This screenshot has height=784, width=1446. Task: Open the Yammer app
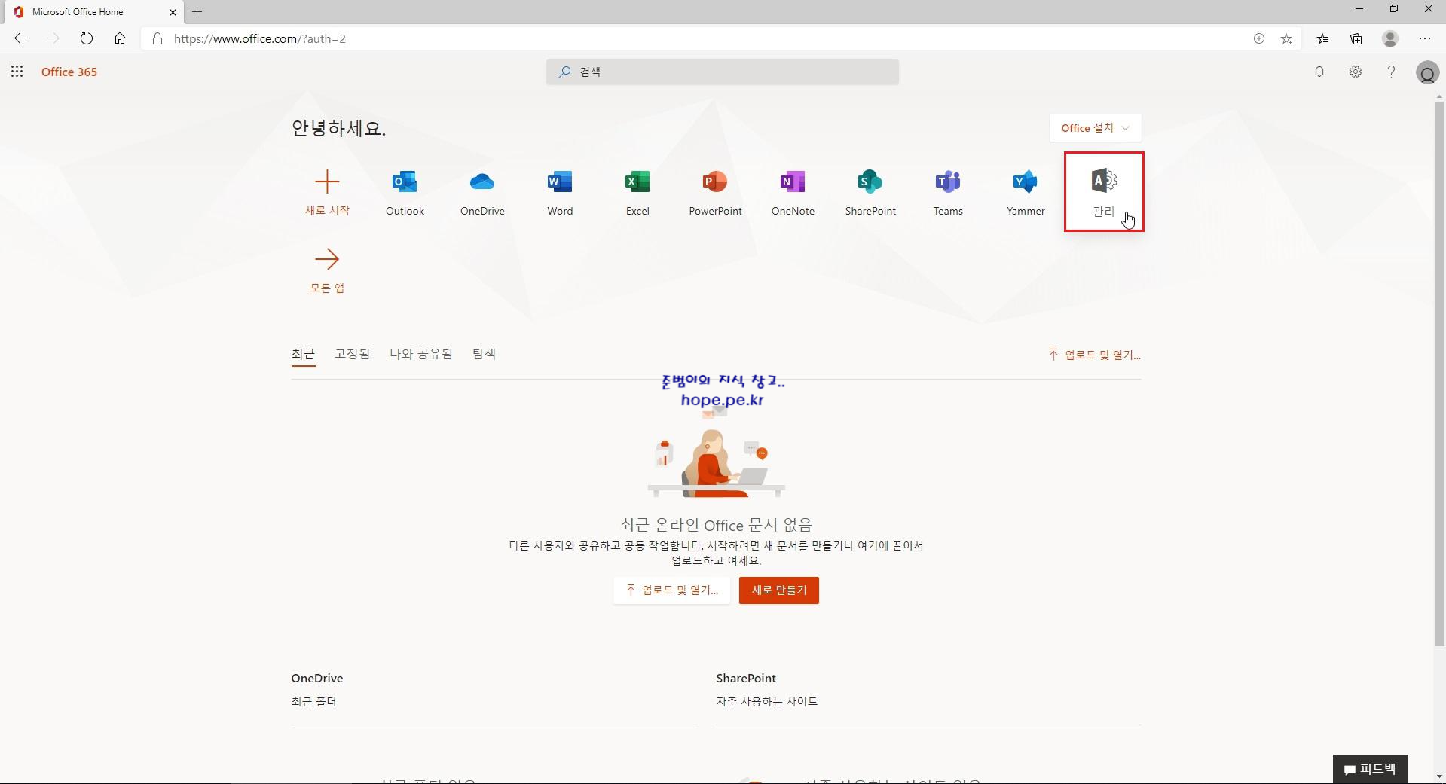click(1026, 191)
